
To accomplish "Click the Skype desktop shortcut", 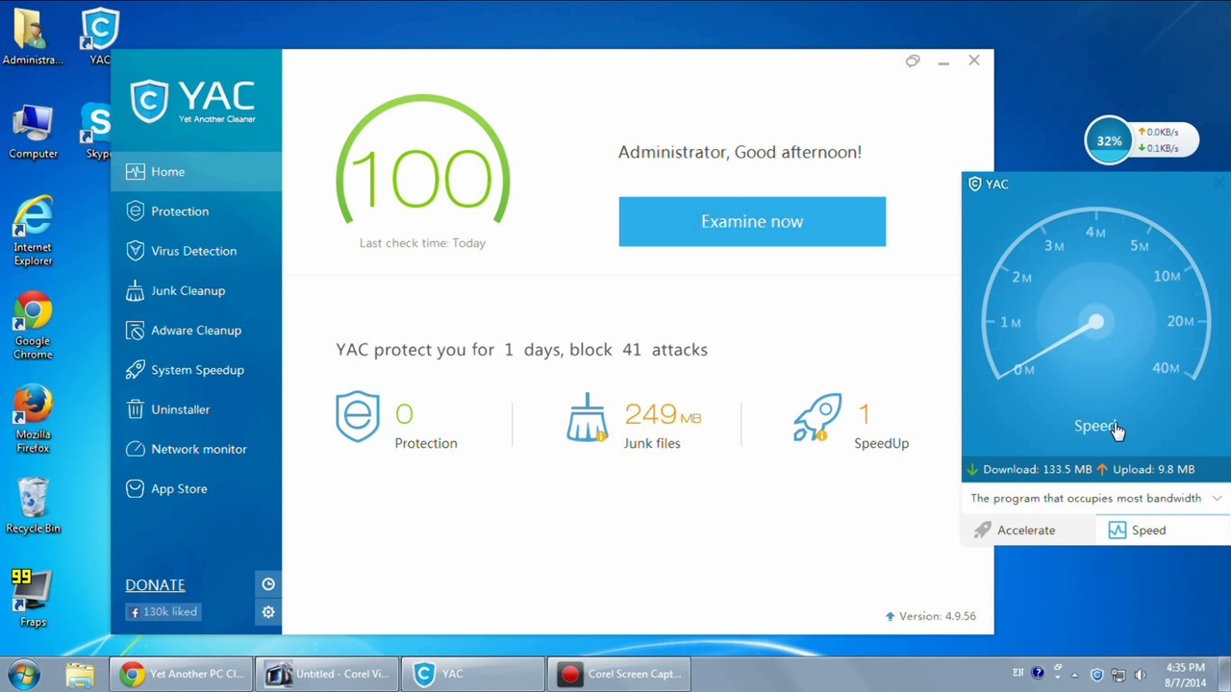I will coord(97,132).
